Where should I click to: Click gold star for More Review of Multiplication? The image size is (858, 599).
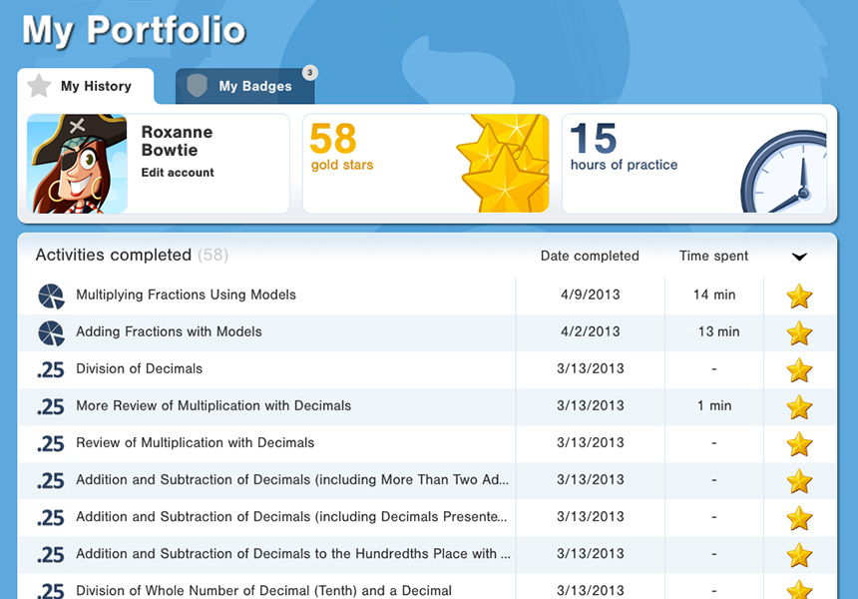799,407
